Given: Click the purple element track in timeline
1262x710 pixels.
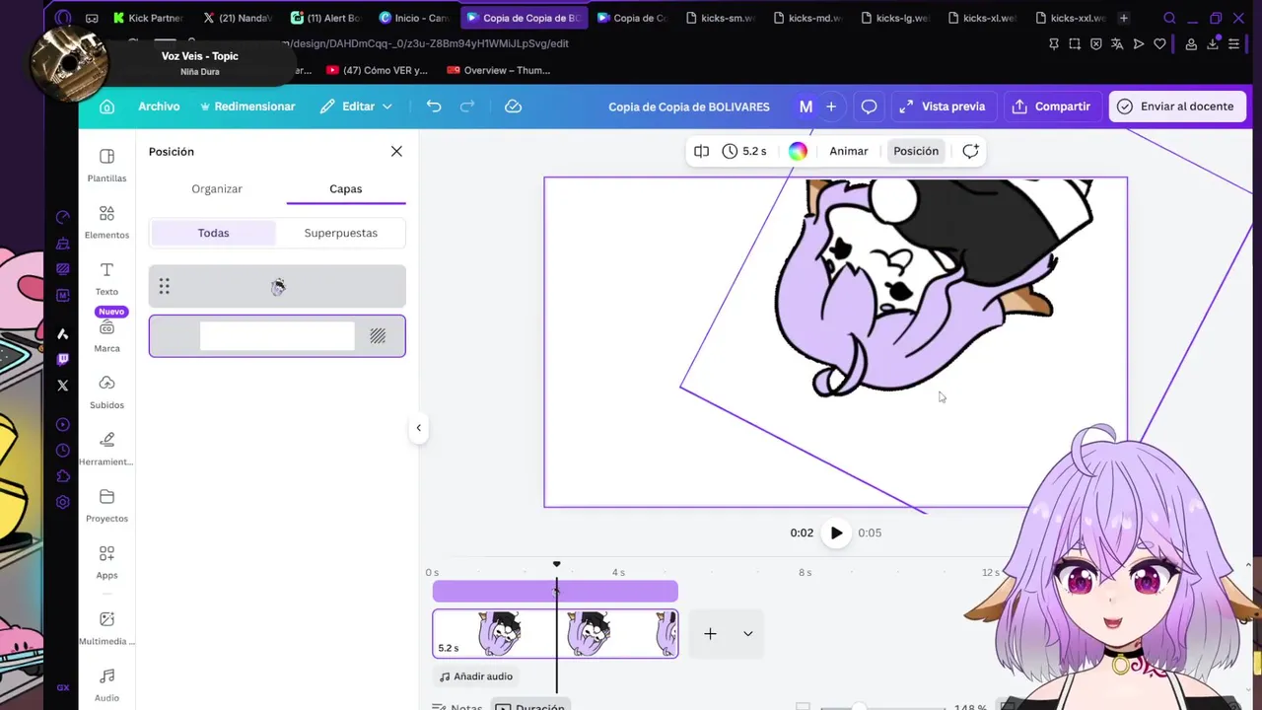Looking at the screenshot, I should pyautogui.click(x=555, y=591).
